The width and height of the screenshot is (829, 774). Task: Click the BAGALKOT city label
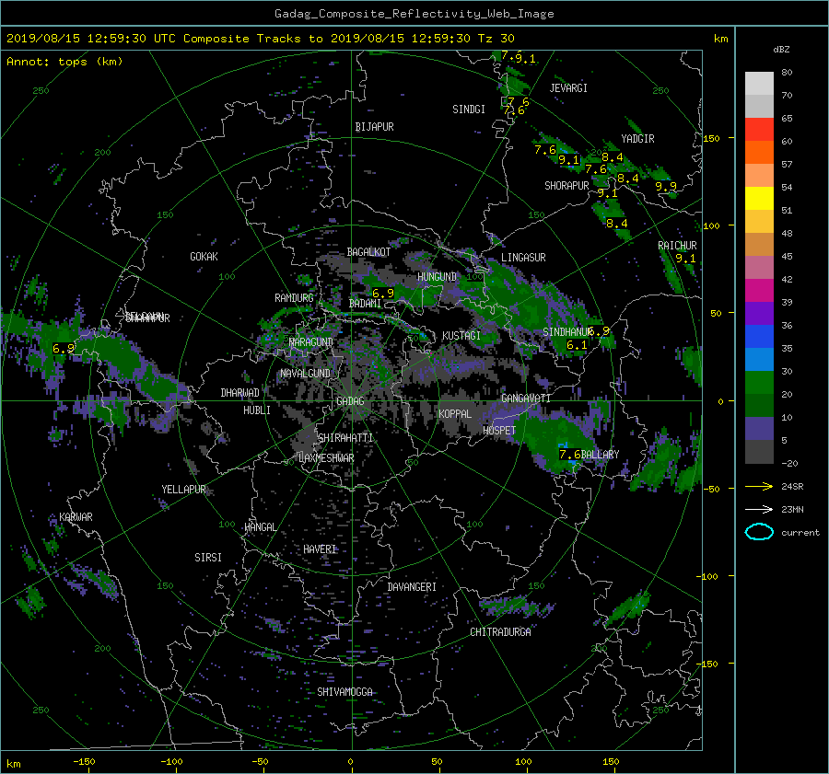[368, 252]
